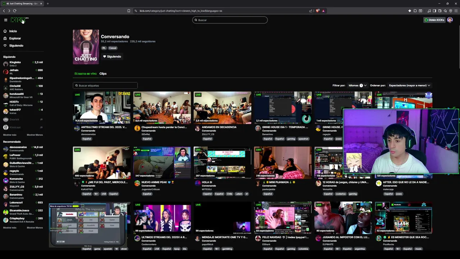Select the Streams en vivo tab

85,74
